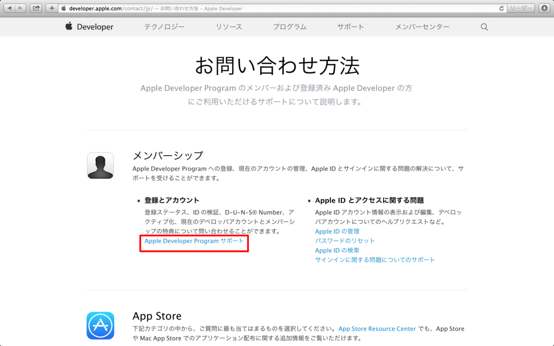This screenshot has height=346, width=554.
Task: Open the テクノロジー navigation item
Action: click(x=164, y=27)
